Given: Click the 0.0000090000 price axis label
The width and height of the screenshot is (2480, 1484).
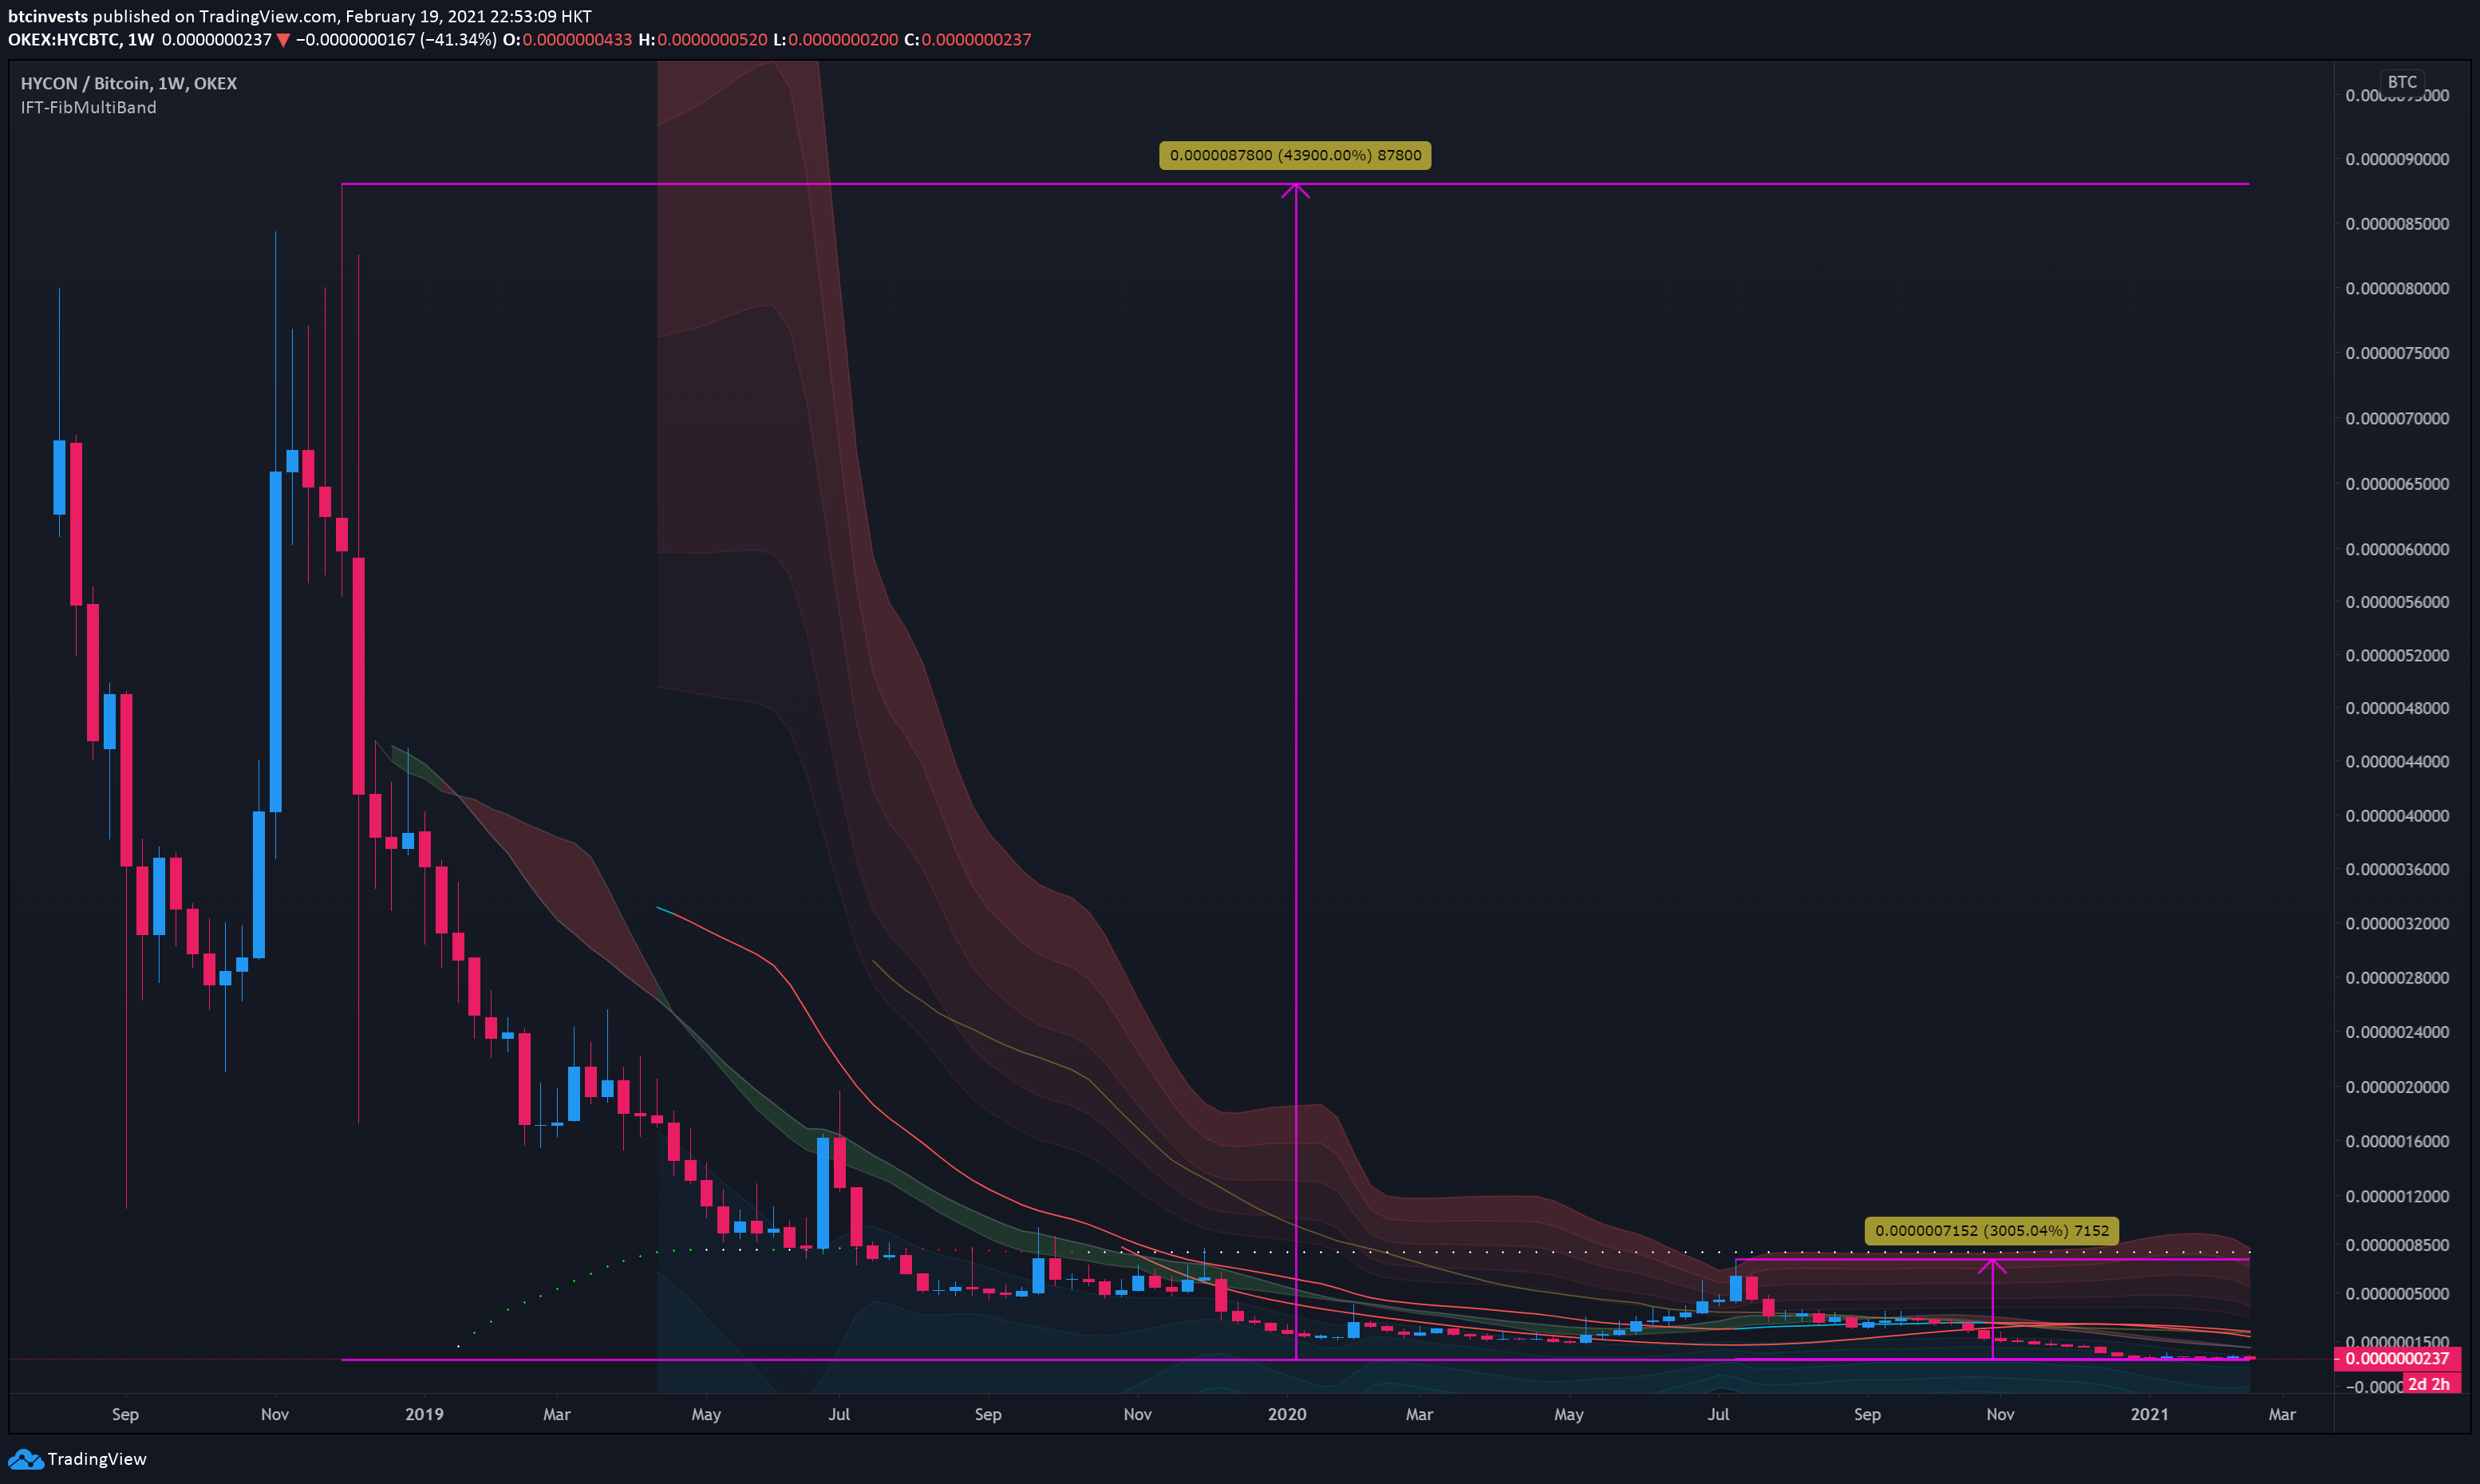Looking at the screenshot, I should coord(2397,159).
